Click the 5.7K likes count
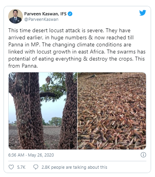This screenshot has height=177, width=155. tap(21, 167)
